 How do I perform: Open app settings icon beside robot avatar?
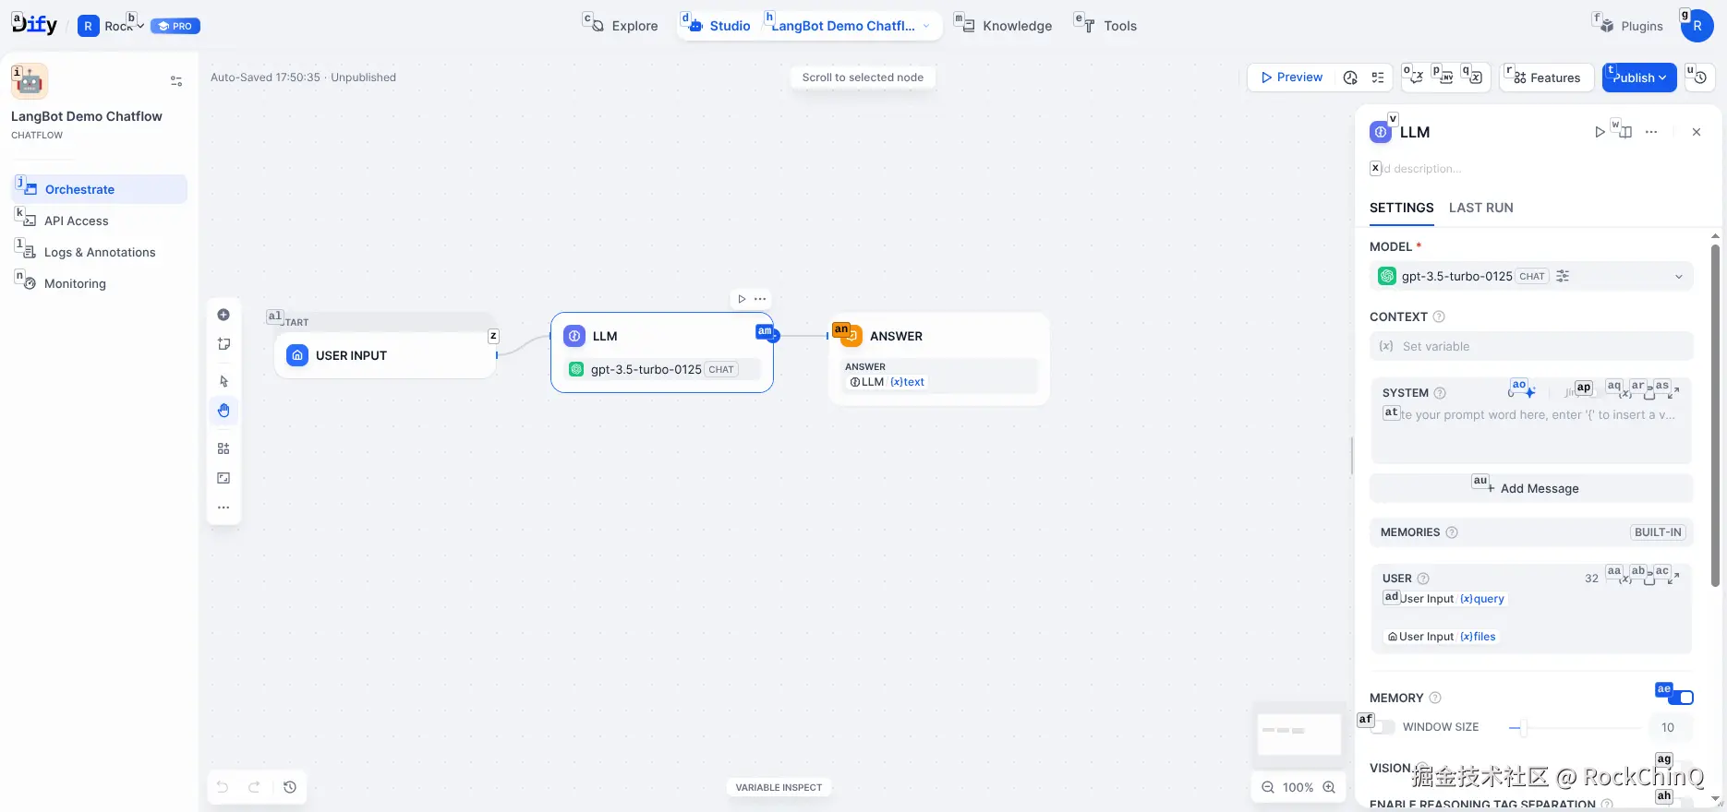(176, 81)
